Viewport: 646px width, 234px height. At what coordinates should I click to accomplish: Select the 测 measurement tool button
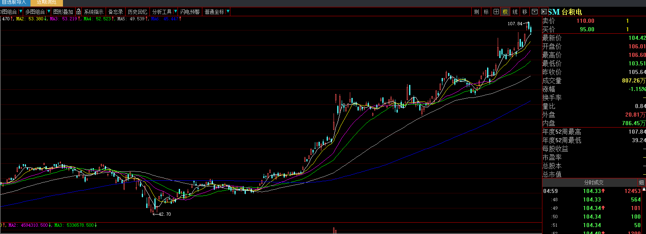coord(476,12)
